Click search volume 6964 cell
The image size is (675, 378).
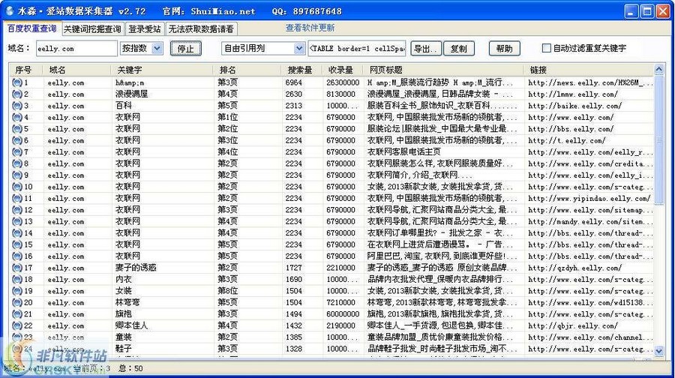(293, 82)
